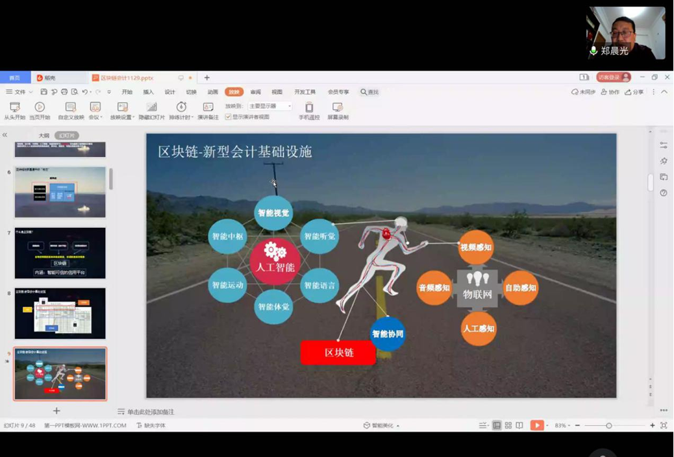674x457 pixels.
Task: Switch panel to 大纲 outline view
Action: click(x=44, y=136)
